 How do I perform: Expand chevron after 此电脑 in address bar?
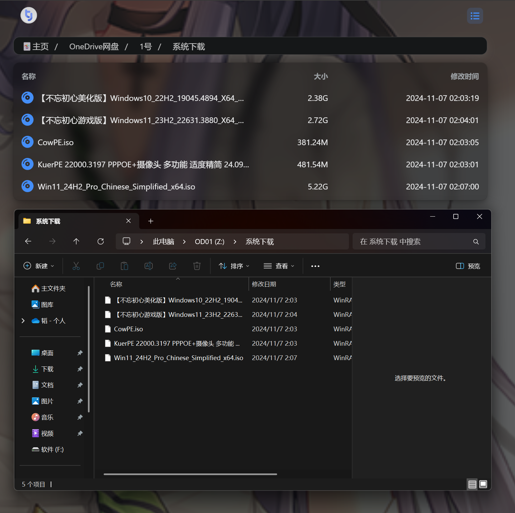click(184, 242)
